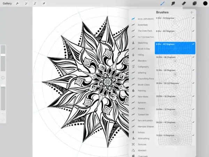Screen dimensions: 209x157
Task: Select the 16 Div - 22 1/2 Degrees brush
Action: (x=175, y=87)
